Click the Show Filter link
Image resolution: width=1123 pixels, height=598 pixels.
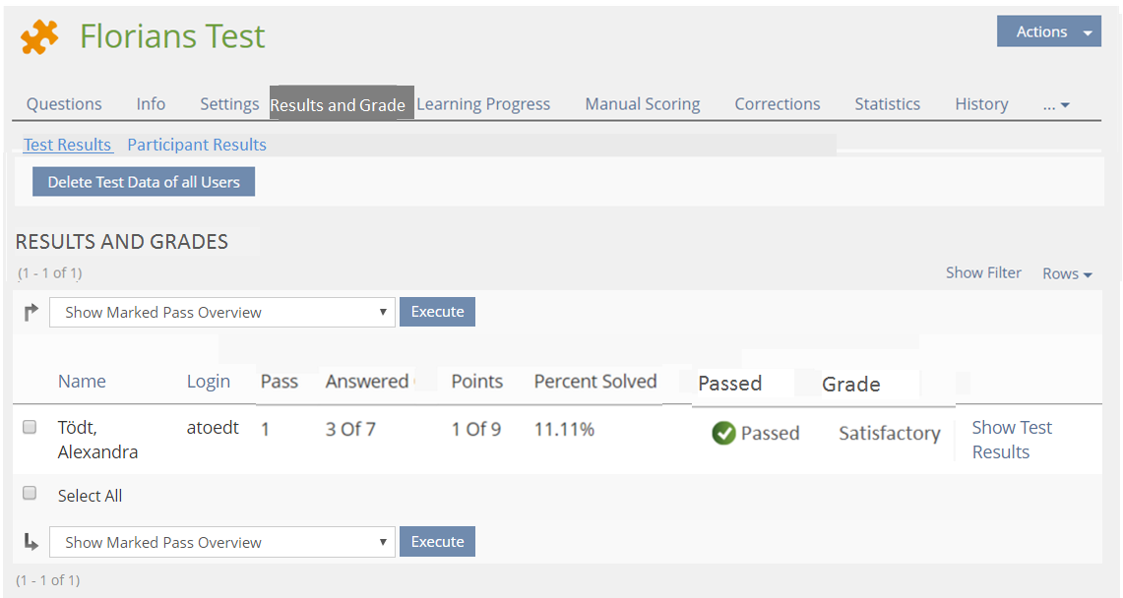point(983,272)
